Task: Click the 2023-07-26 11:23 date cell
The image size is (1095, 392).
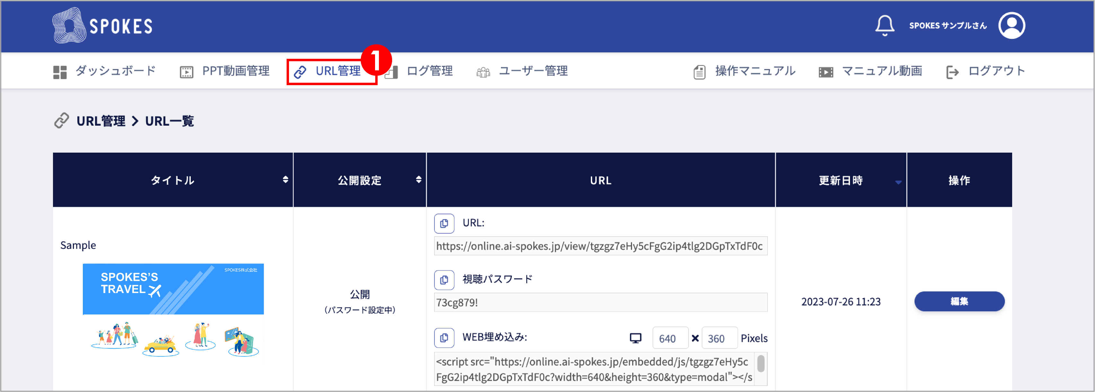Action: click(x=840, y=301)
